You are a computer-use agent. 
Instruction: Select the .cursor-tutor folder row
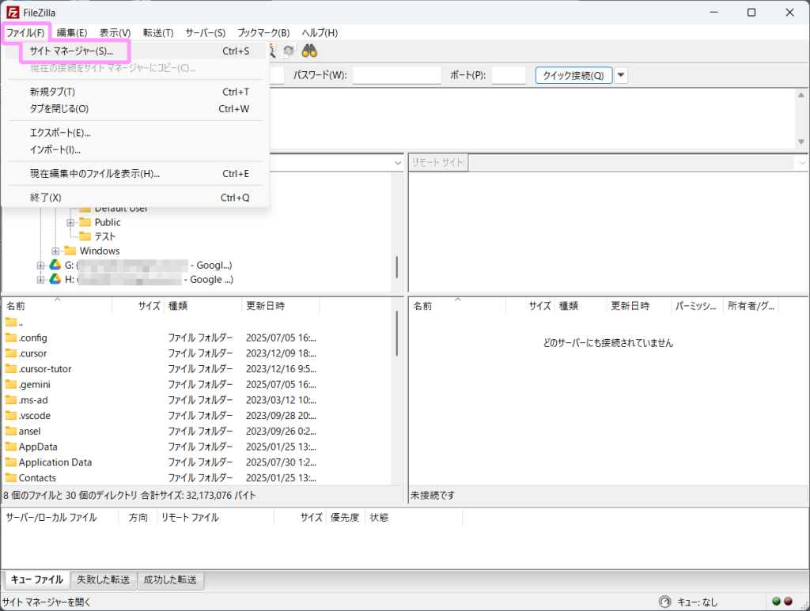pos(196,369)
